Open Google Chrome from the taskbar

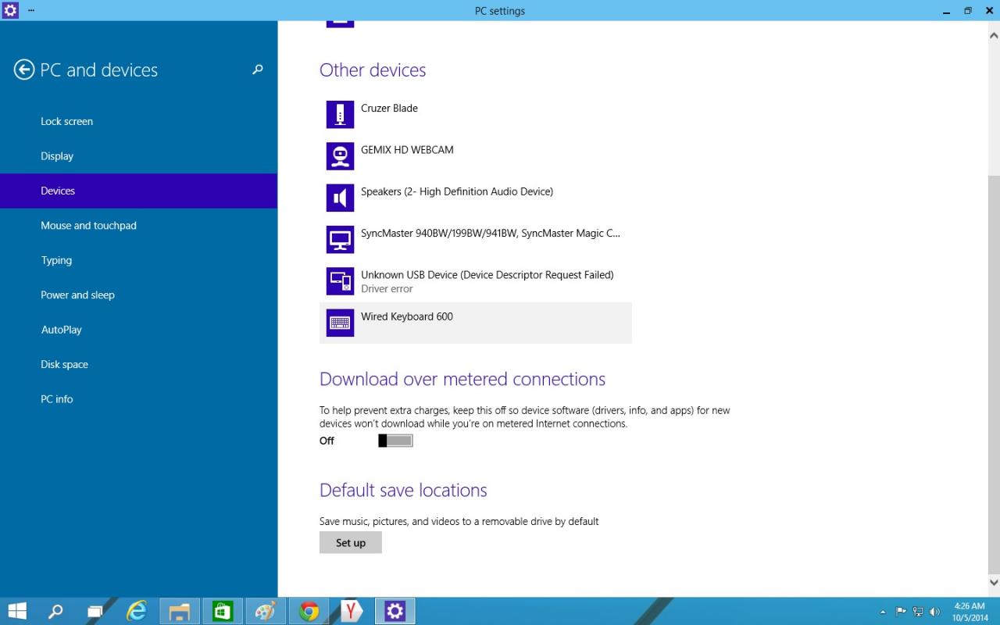(309, 611)
